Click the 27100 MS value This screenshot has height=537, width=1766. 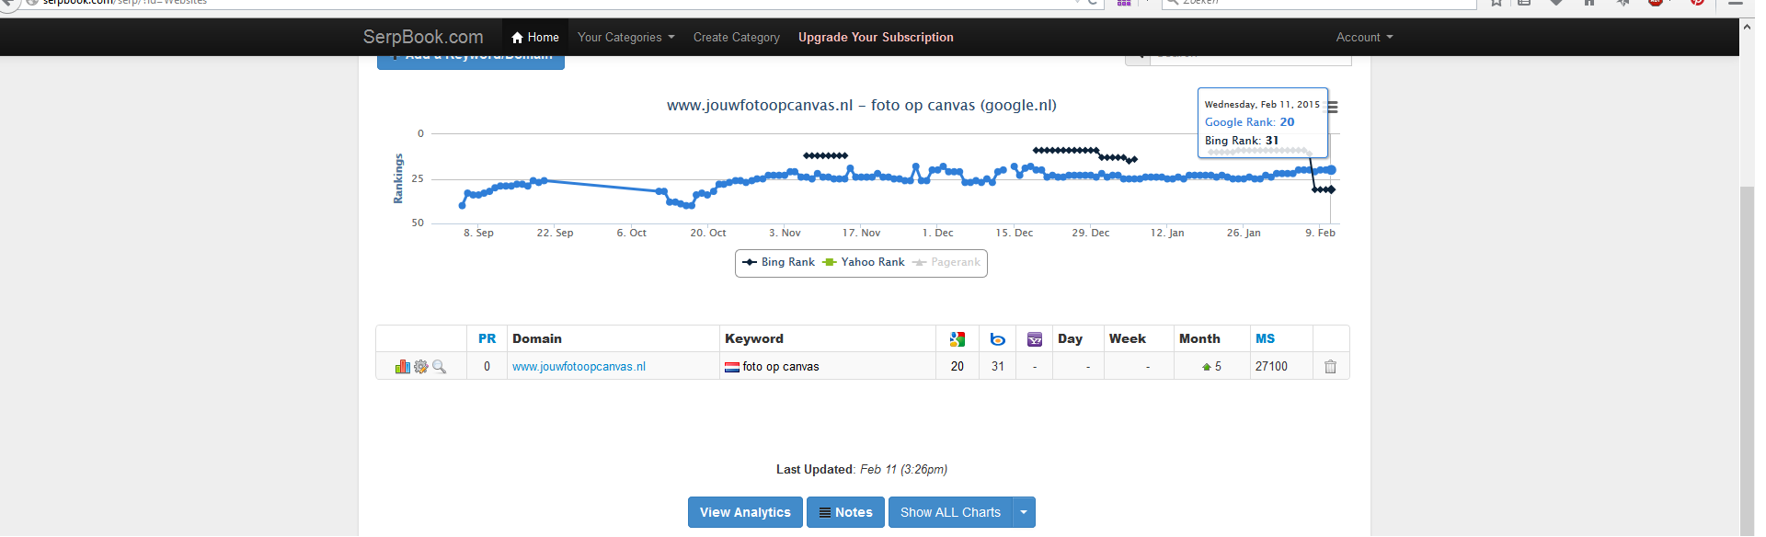(x=1271, y=367)
